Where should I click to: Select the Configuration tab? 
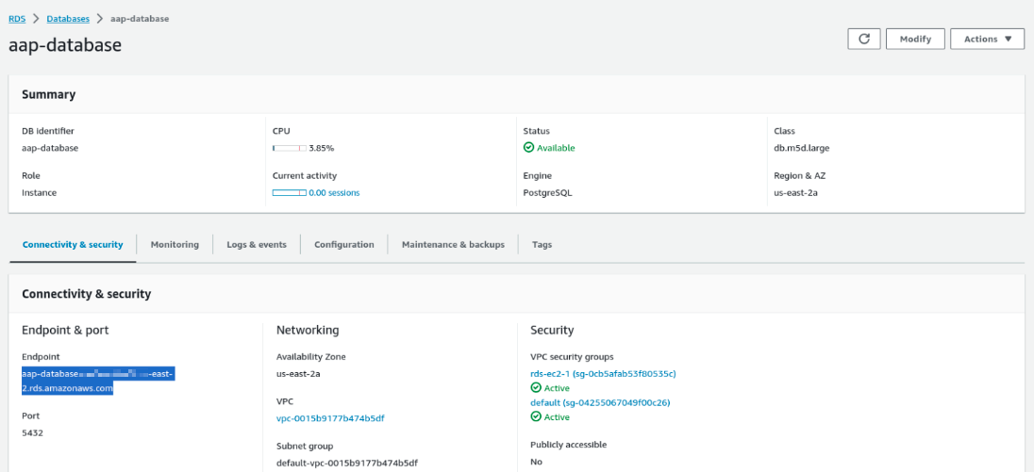pos(343,245)
